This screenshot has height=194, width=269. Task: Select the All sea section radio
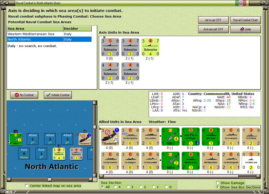103,187
